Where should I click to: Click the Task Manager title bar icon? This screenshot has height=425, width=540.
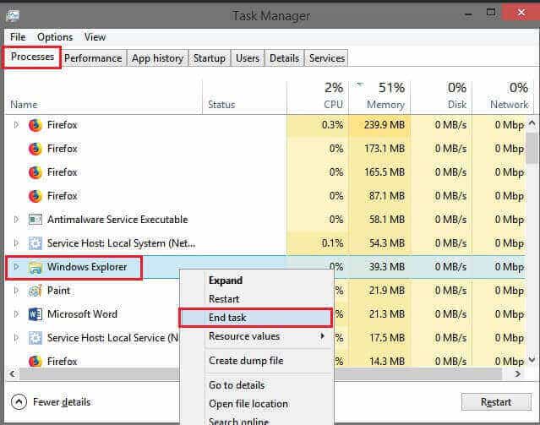13,15
